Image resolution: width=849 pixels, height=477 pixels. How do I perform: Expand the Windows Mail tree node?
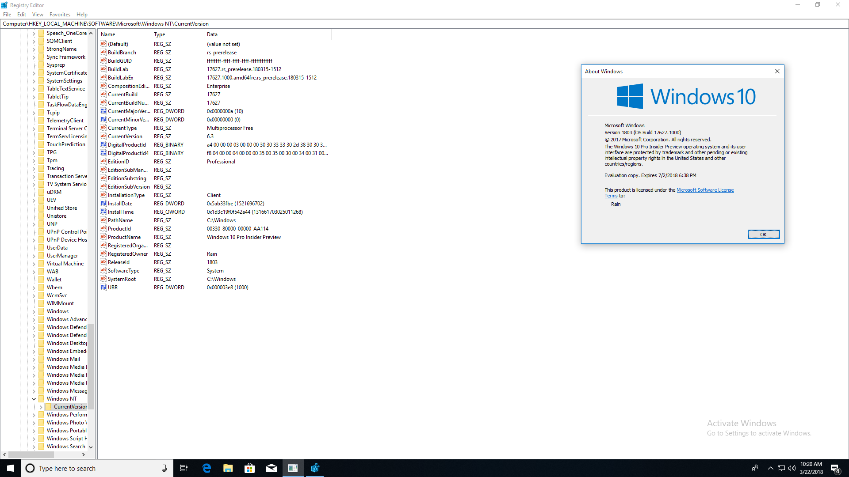pos(34,359)
